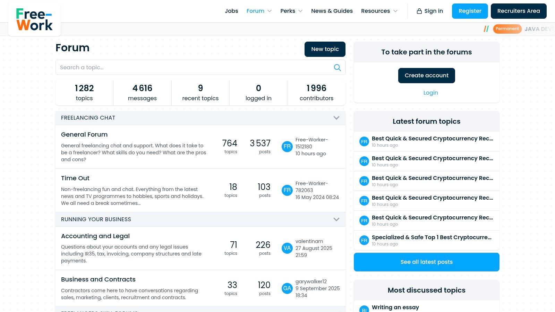Open the Jobs menu item
This screenshot has width=555, height=312.
231,11
